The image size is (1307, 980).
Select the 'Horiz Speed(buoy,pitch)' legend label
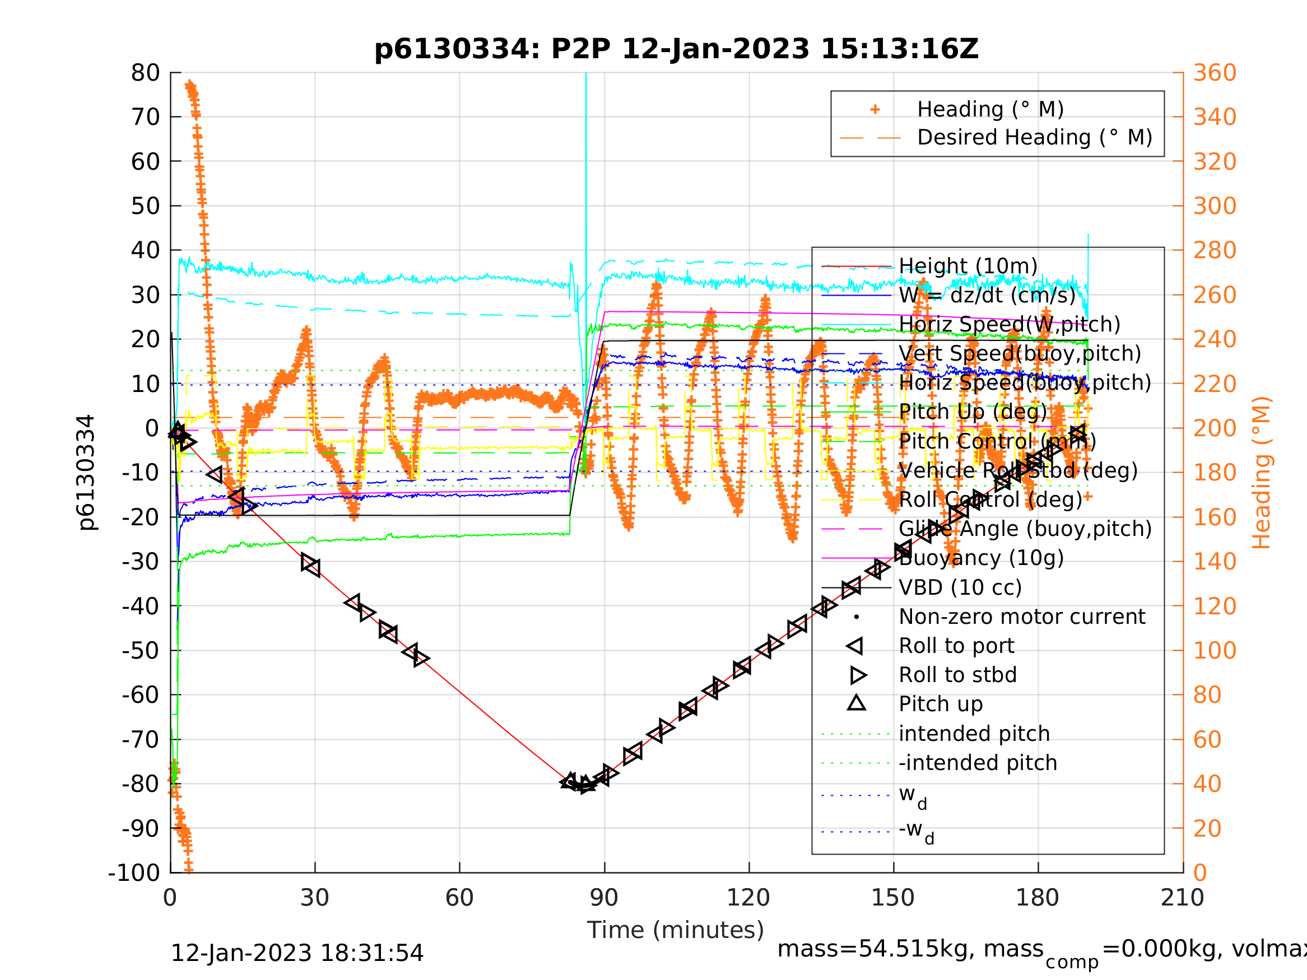1025,383
